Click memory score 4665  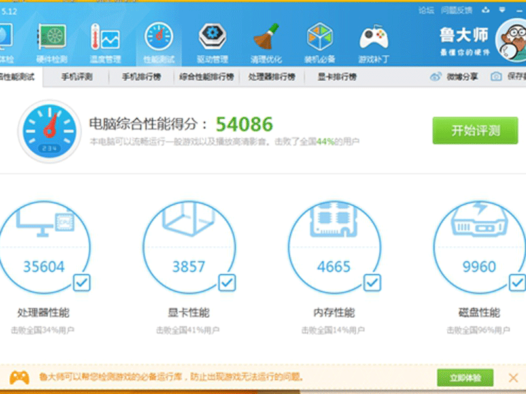(x=334, y=267)
